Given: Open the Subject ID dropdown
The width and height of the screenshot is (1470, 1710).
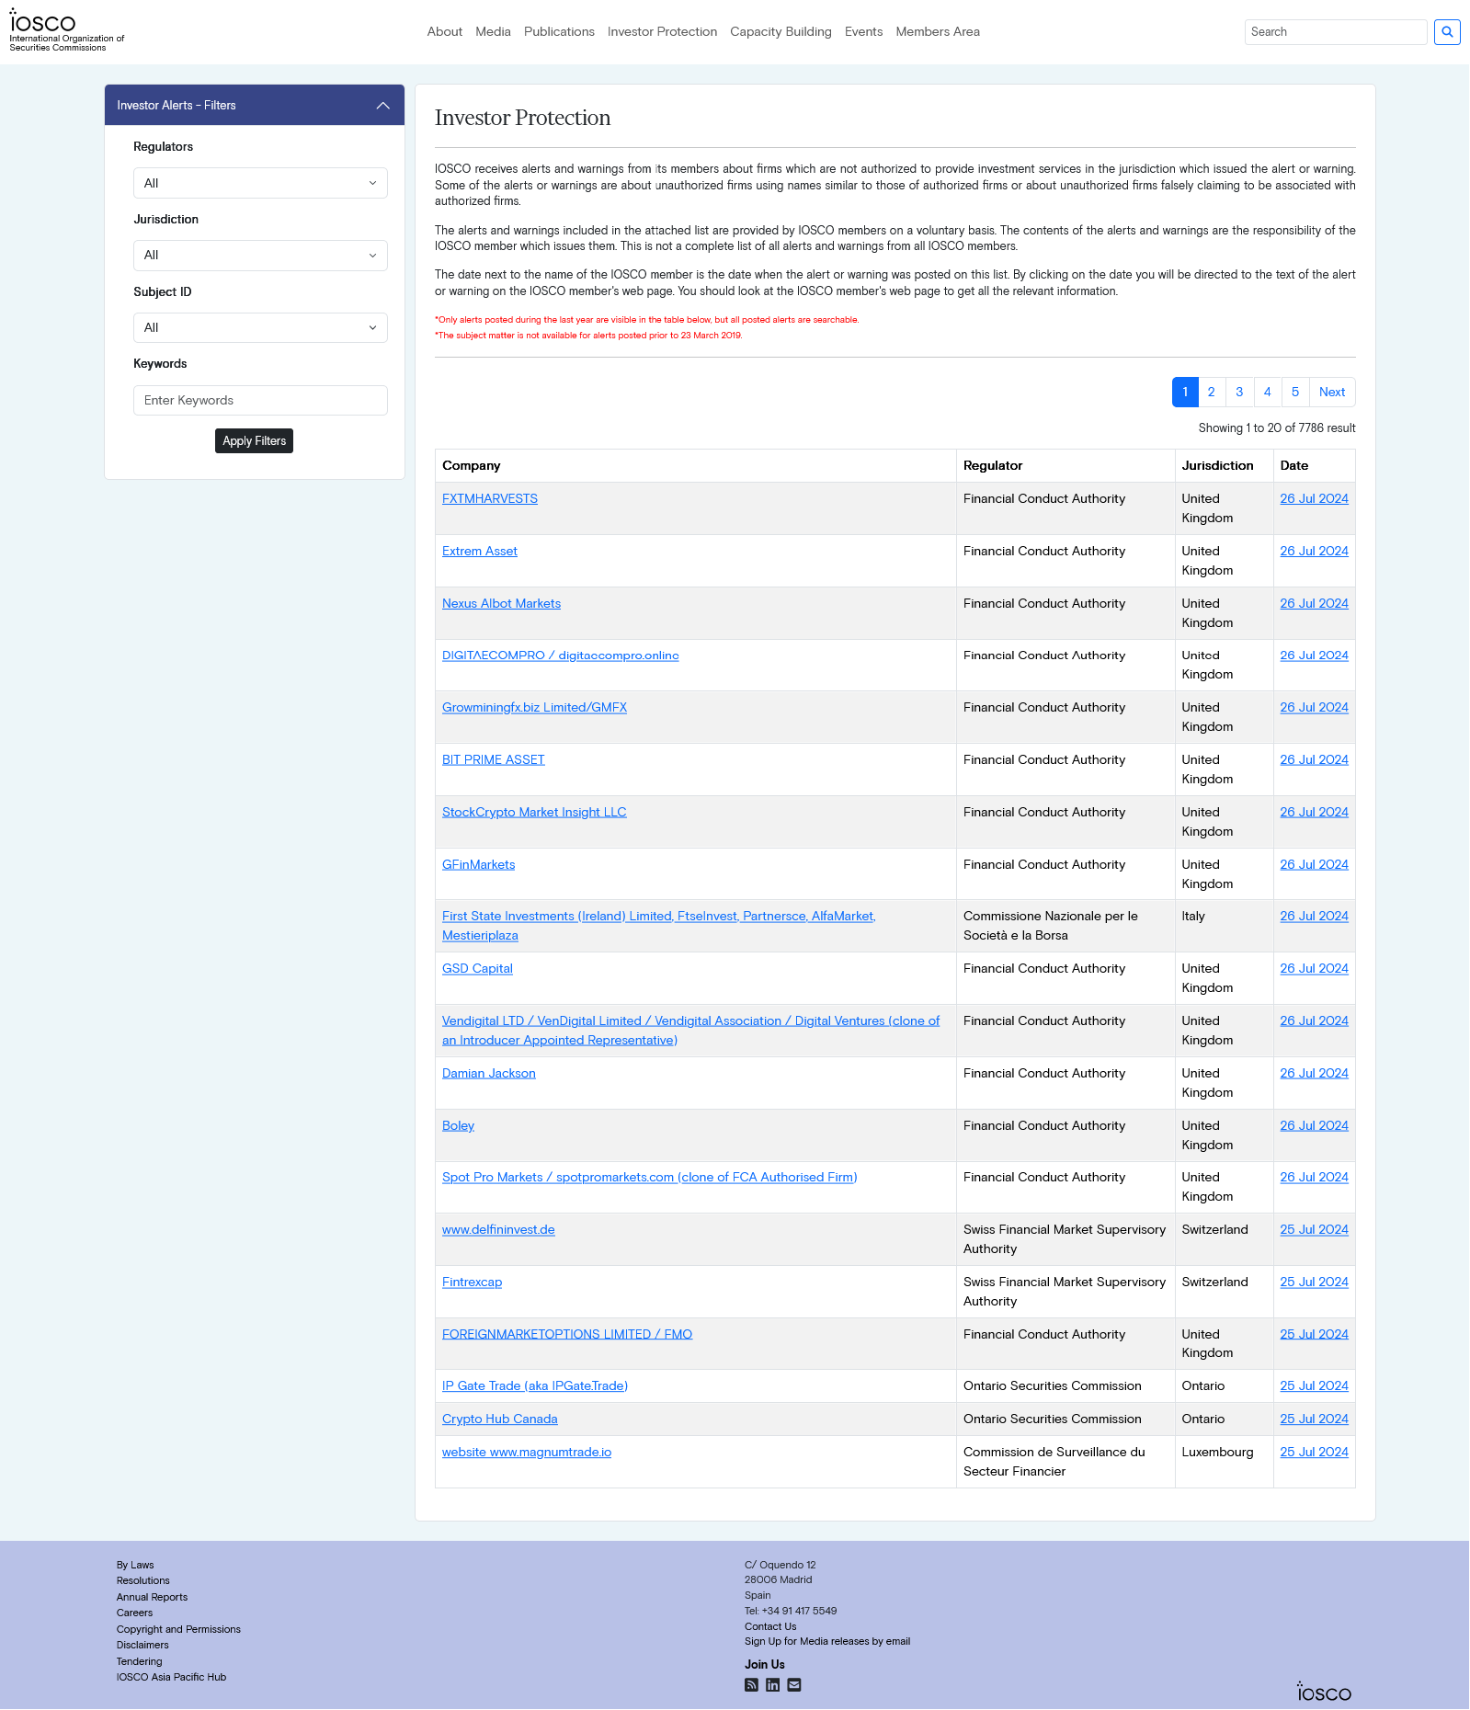Looking at the screenshot, I should tap(260, 328).
